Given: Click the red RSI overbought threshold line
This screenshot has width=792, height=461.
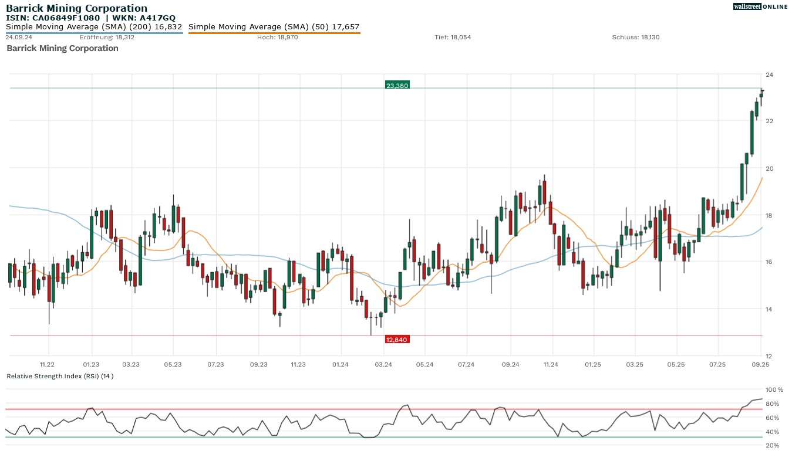Looking at the screenshot, I should (x=383, y=409).
